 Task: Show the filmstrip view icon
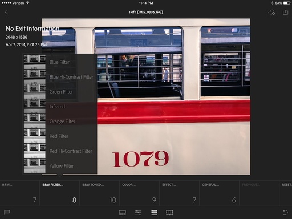pos(123,213)
